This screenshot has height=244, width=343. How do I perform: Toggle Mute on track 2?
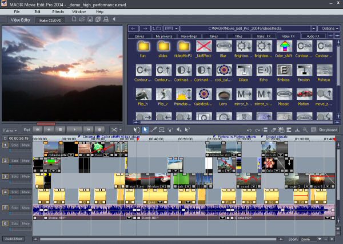tap(26, 161)
